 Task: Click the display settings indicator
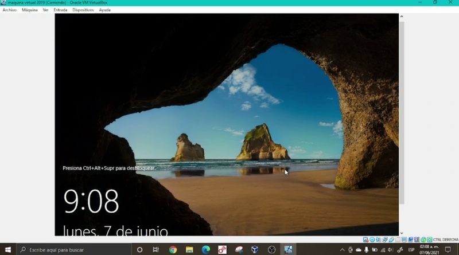404,240
